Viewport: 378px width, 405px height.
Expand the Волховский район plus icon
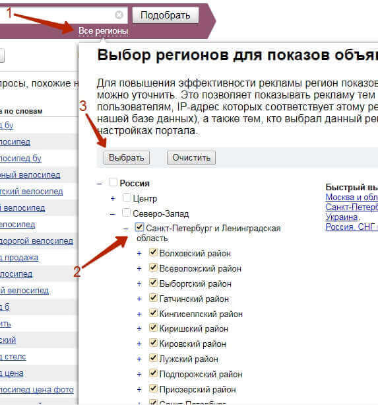click(139, 254)
